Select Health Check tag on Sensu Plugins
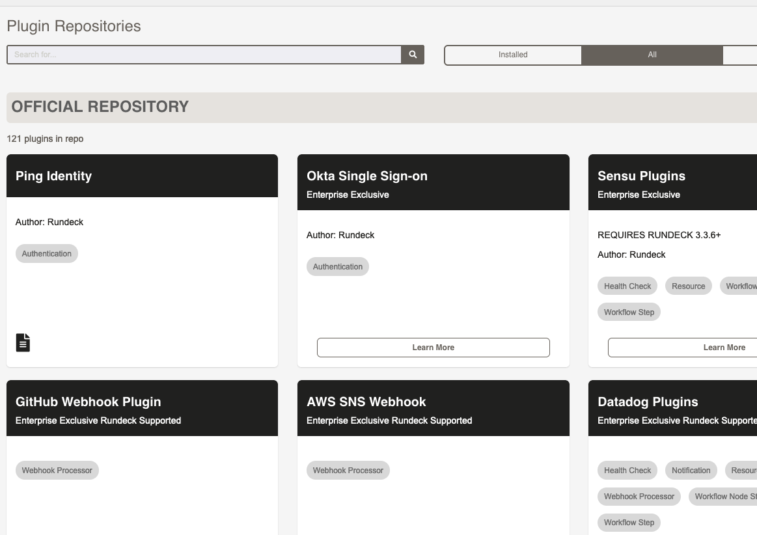757x535 pixels. (x=627, y=286)
